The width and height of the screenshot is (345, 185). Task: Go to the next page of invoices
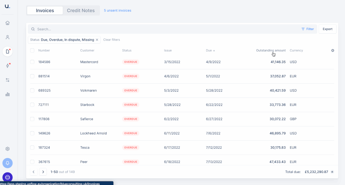(43, 172)
